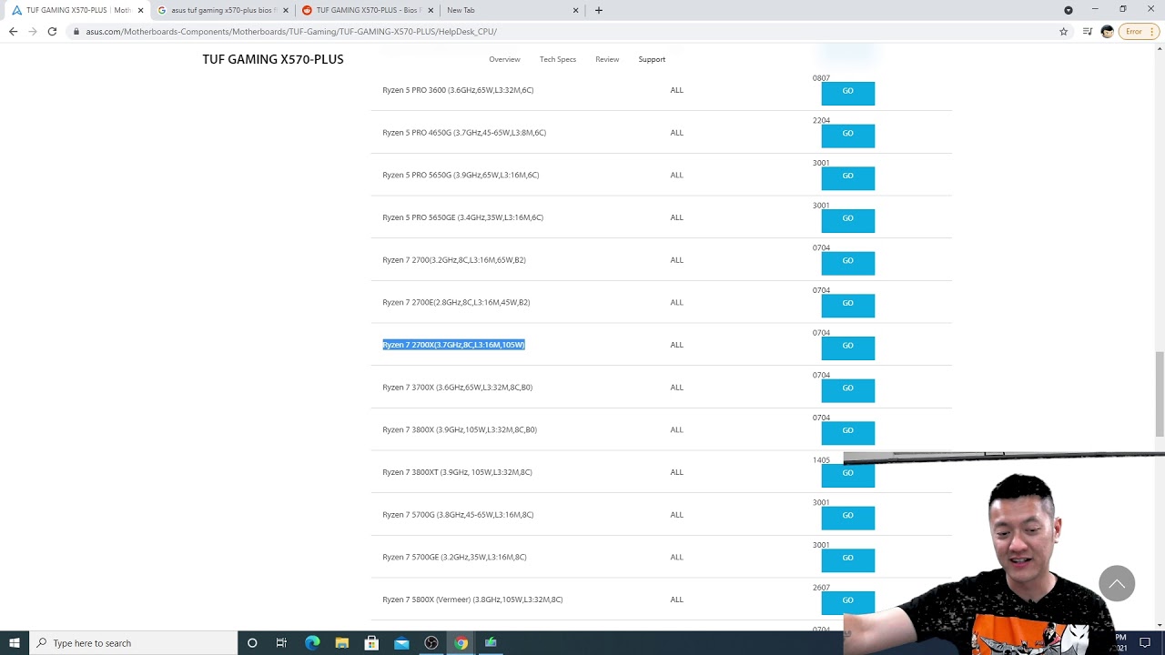The height and width of the screenshot is (655, 1165).
Task: Select Ryzen 7 5800X (Vermeer) text
Action: point(472,600)
